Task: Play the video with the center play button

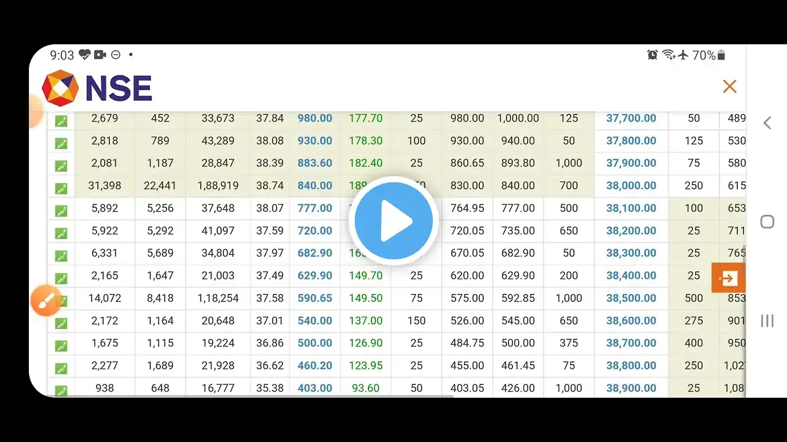Action: 393,221
